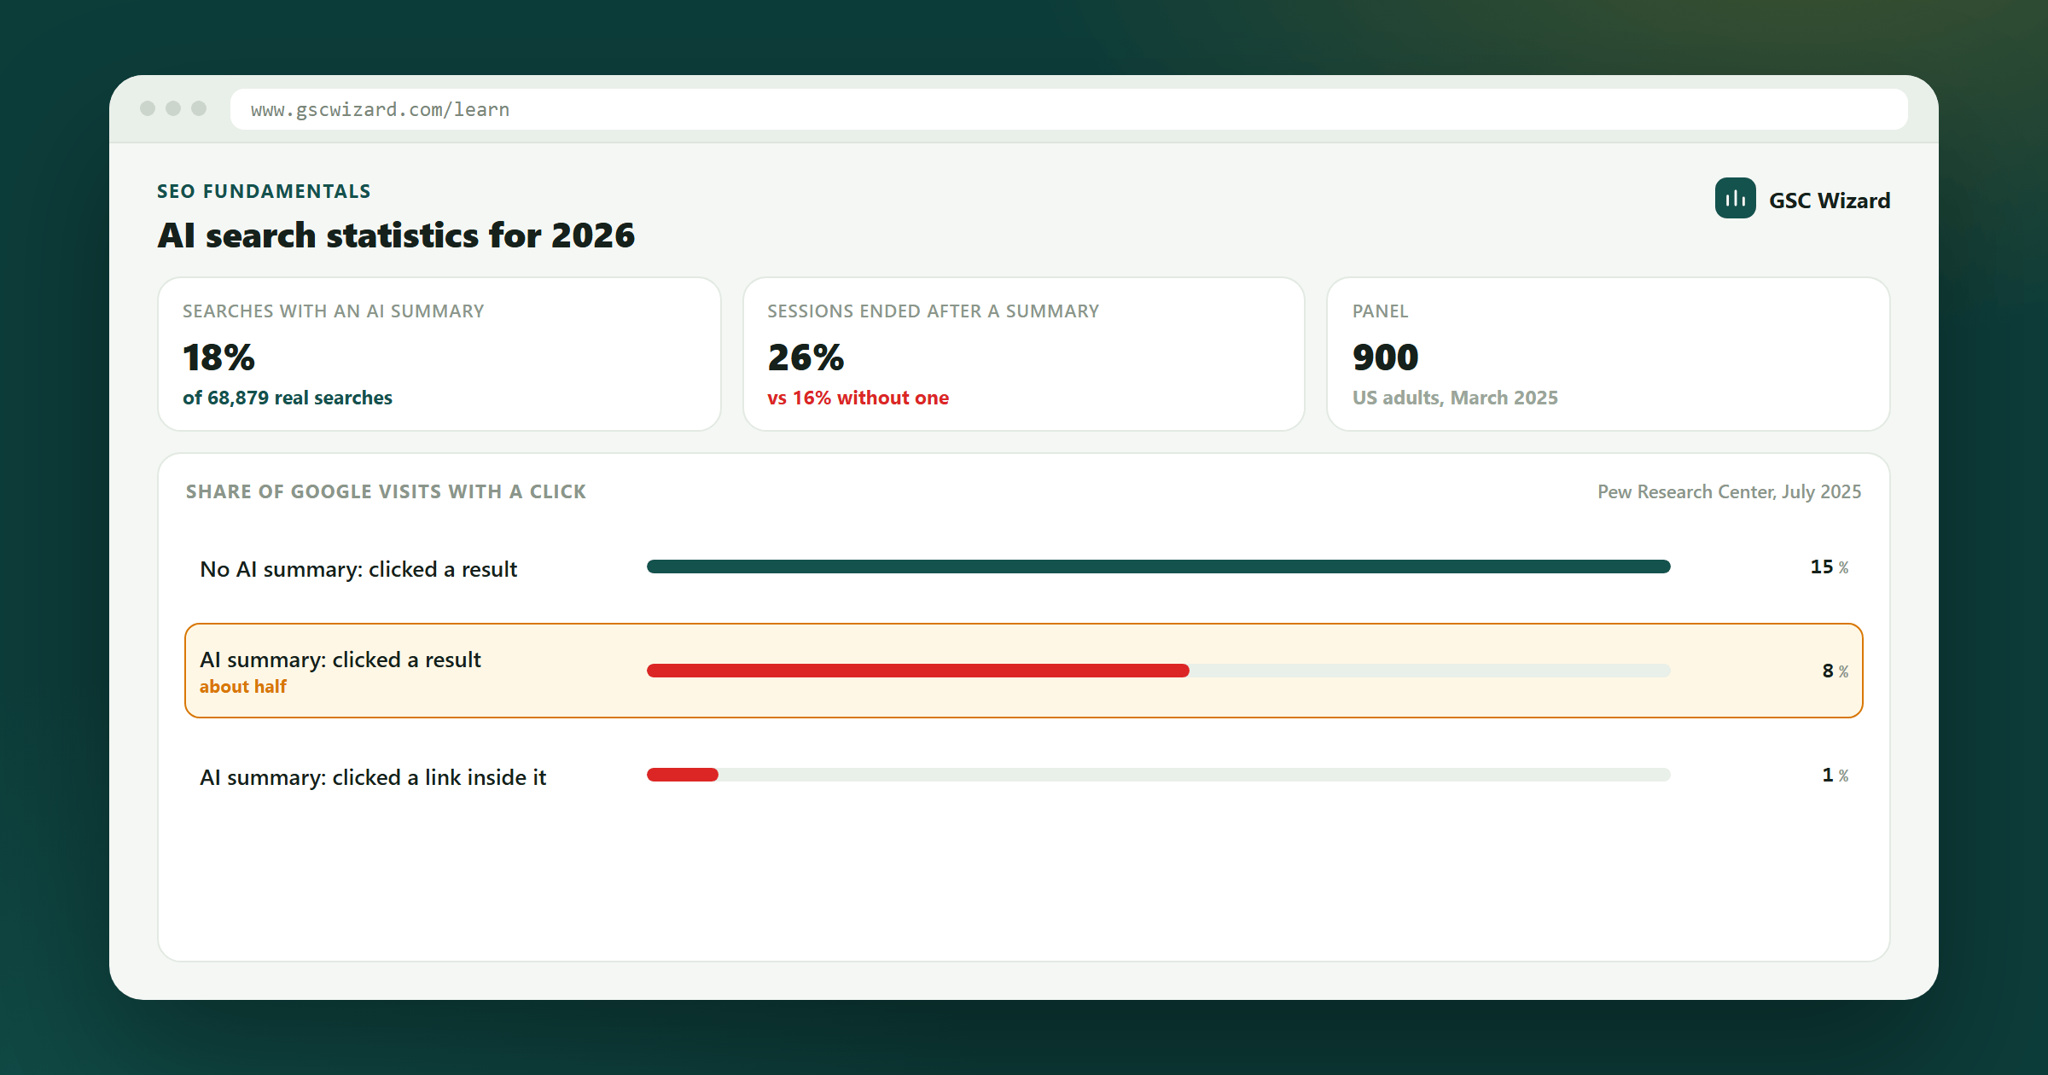Image resolution: width=2048 pixels, height=1075 pixels.
Task: Click 'SEARCHES WITH AN AI SUMMARY' label
Action: [334, 311]
